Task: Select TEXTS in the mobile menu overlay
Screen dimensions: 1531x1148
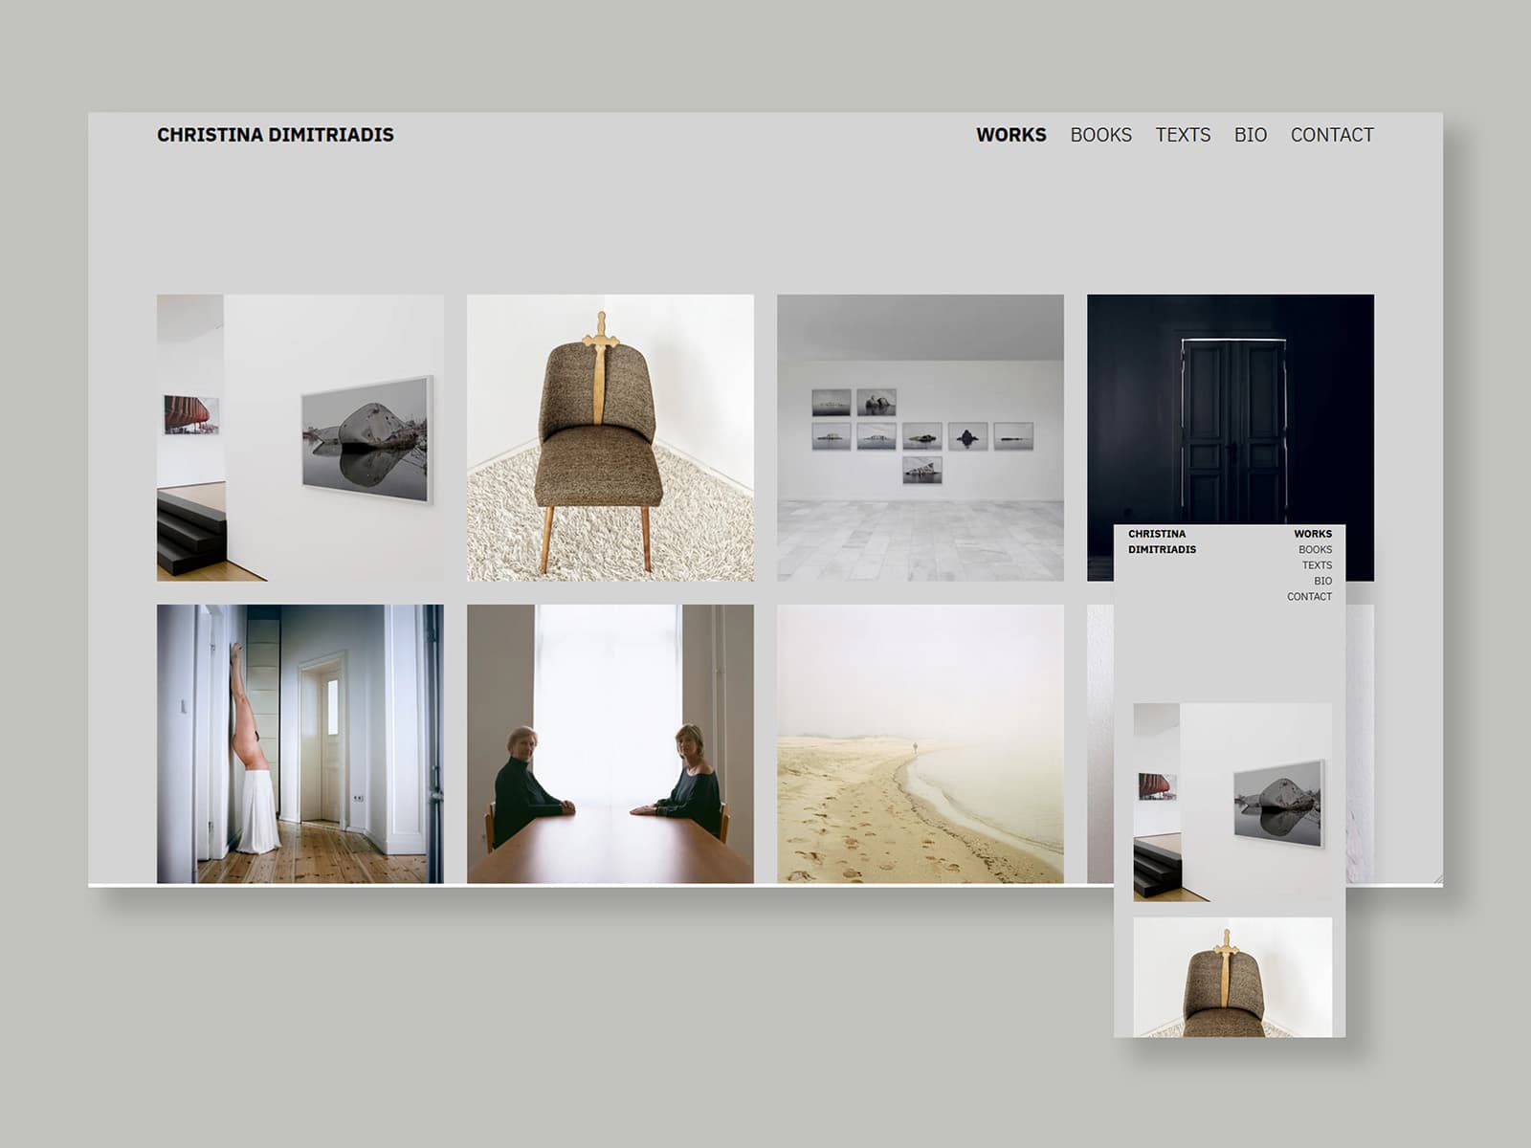Action: tap(1317, 564)
